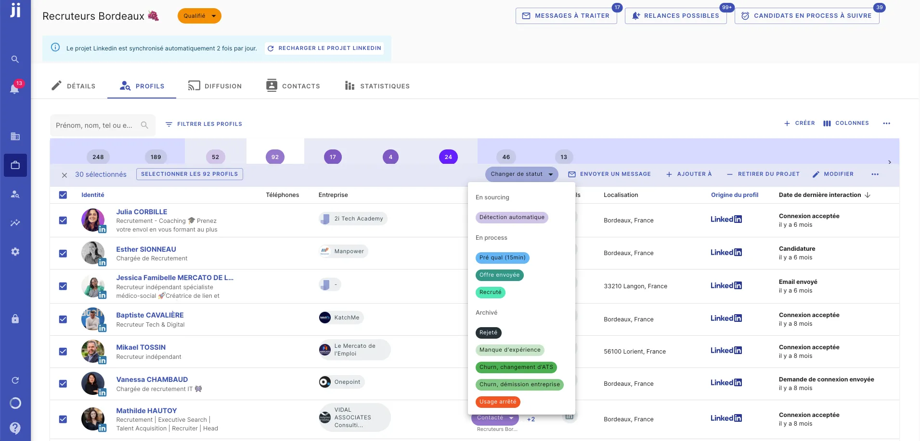920x441 pixels.
Task: Pick the green Recruté status chip
Action: coord(491,292)
